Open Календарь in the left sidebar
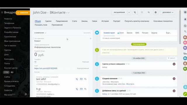 click(9, 59)
